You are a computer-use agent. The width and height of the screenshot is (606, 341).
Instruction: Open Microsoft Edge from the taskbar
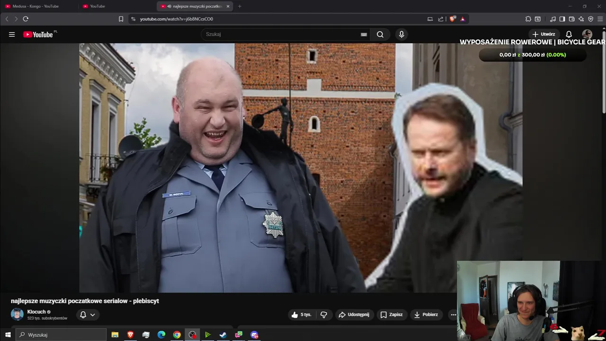(x=161, y=335)
